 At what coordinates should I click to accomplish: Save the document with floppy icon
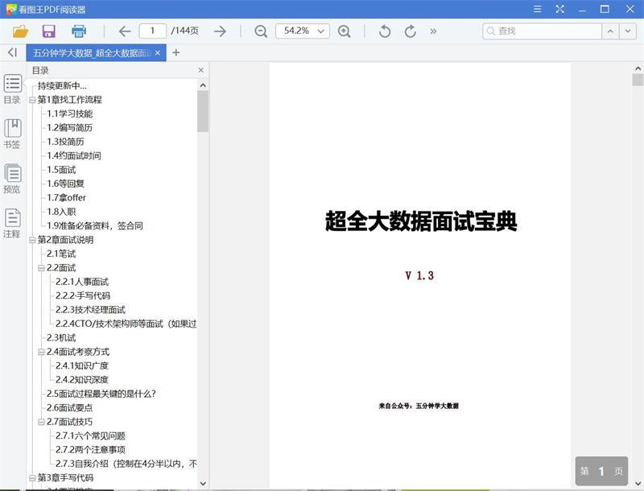(49, 31)
